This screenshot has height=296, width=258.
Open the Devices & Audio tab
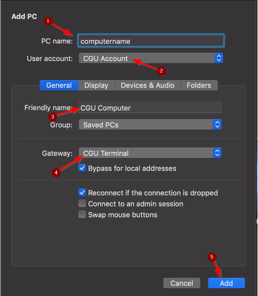coord(148,85)
